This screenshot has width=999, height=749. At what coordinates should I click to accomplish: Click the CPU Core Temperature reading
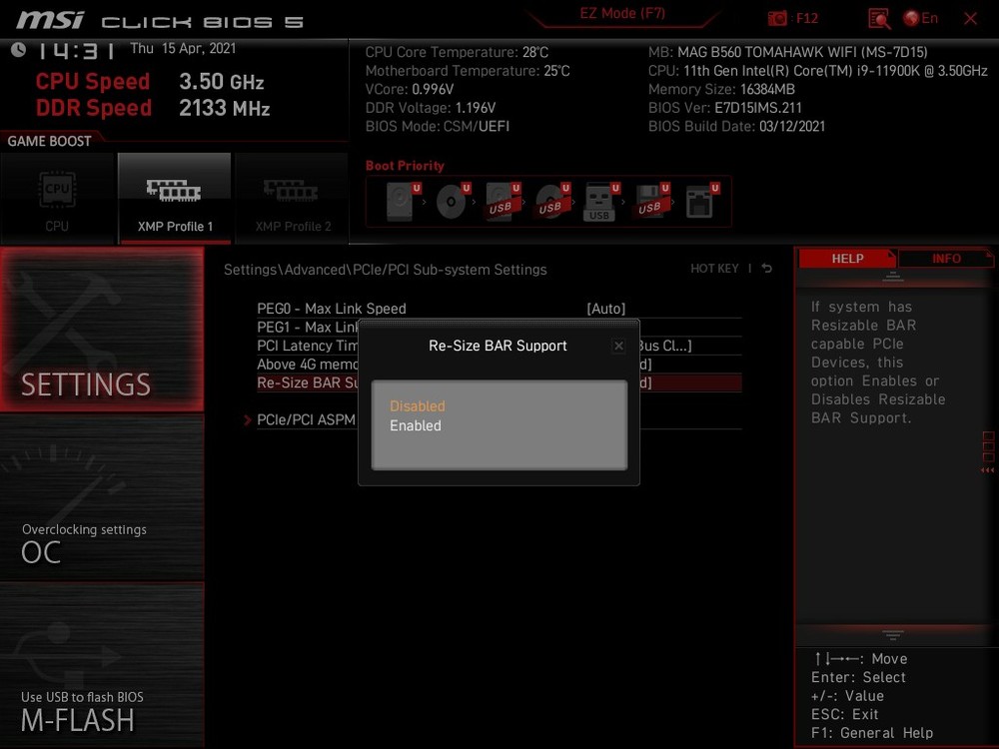pyautogui.click(x=457, y=52)
